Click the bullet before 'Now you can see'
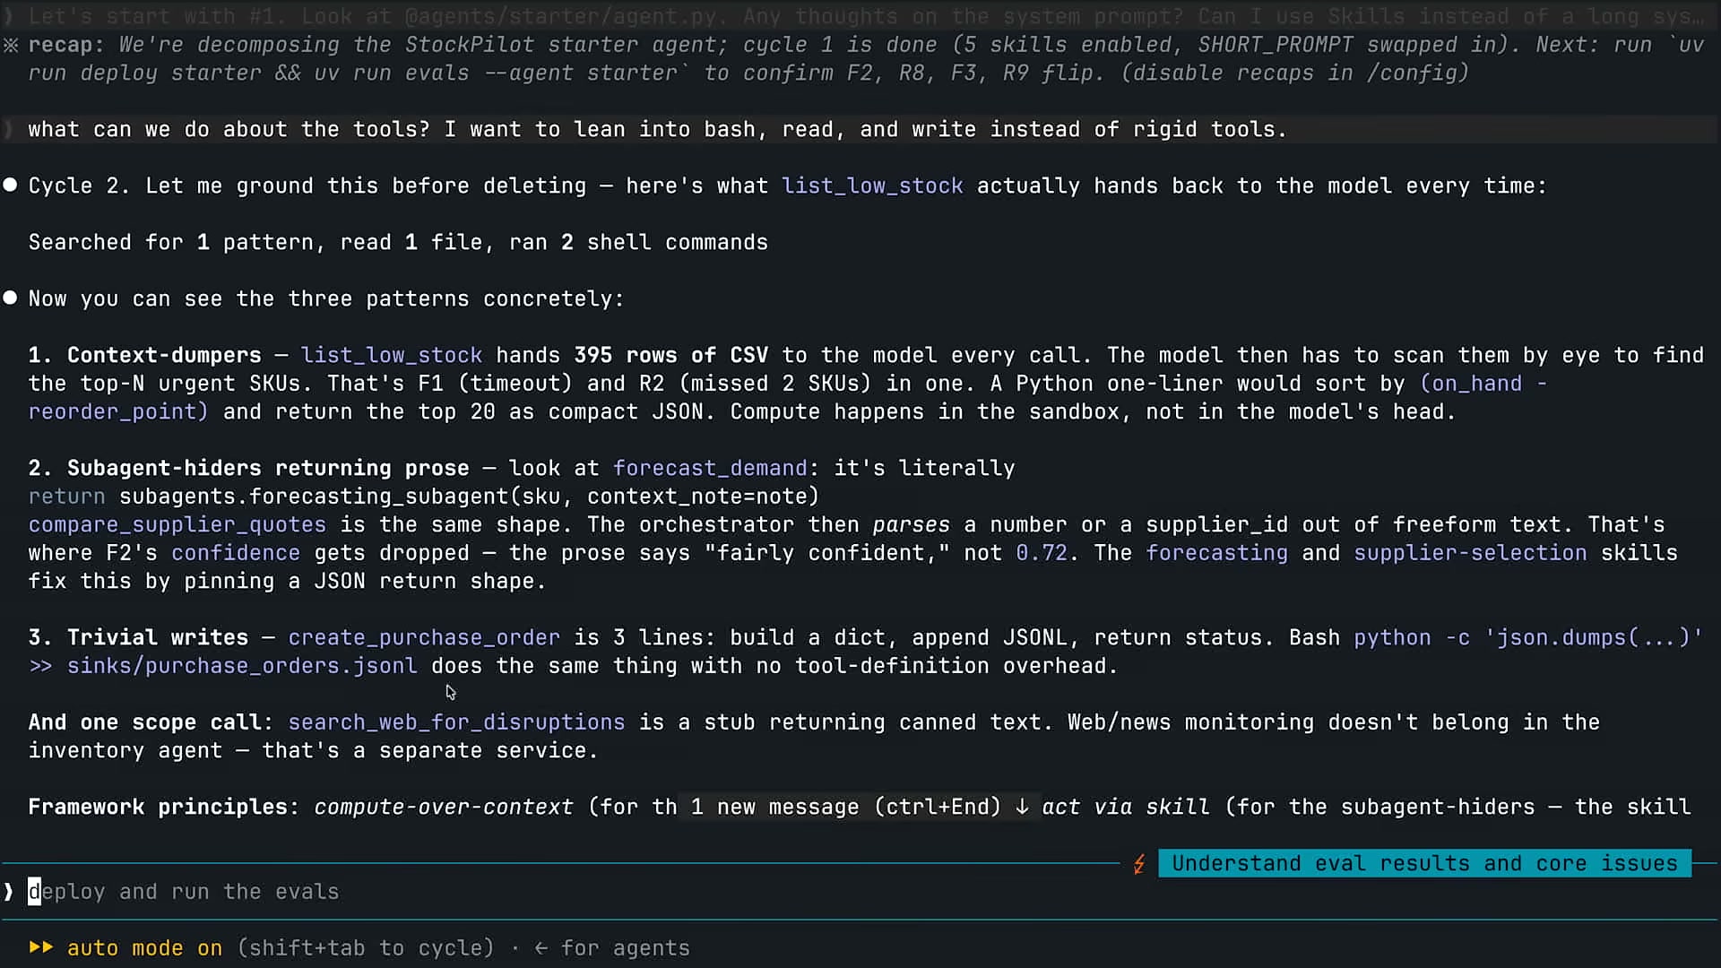This screenshot has width=1721, height=968. pos(10,298)
